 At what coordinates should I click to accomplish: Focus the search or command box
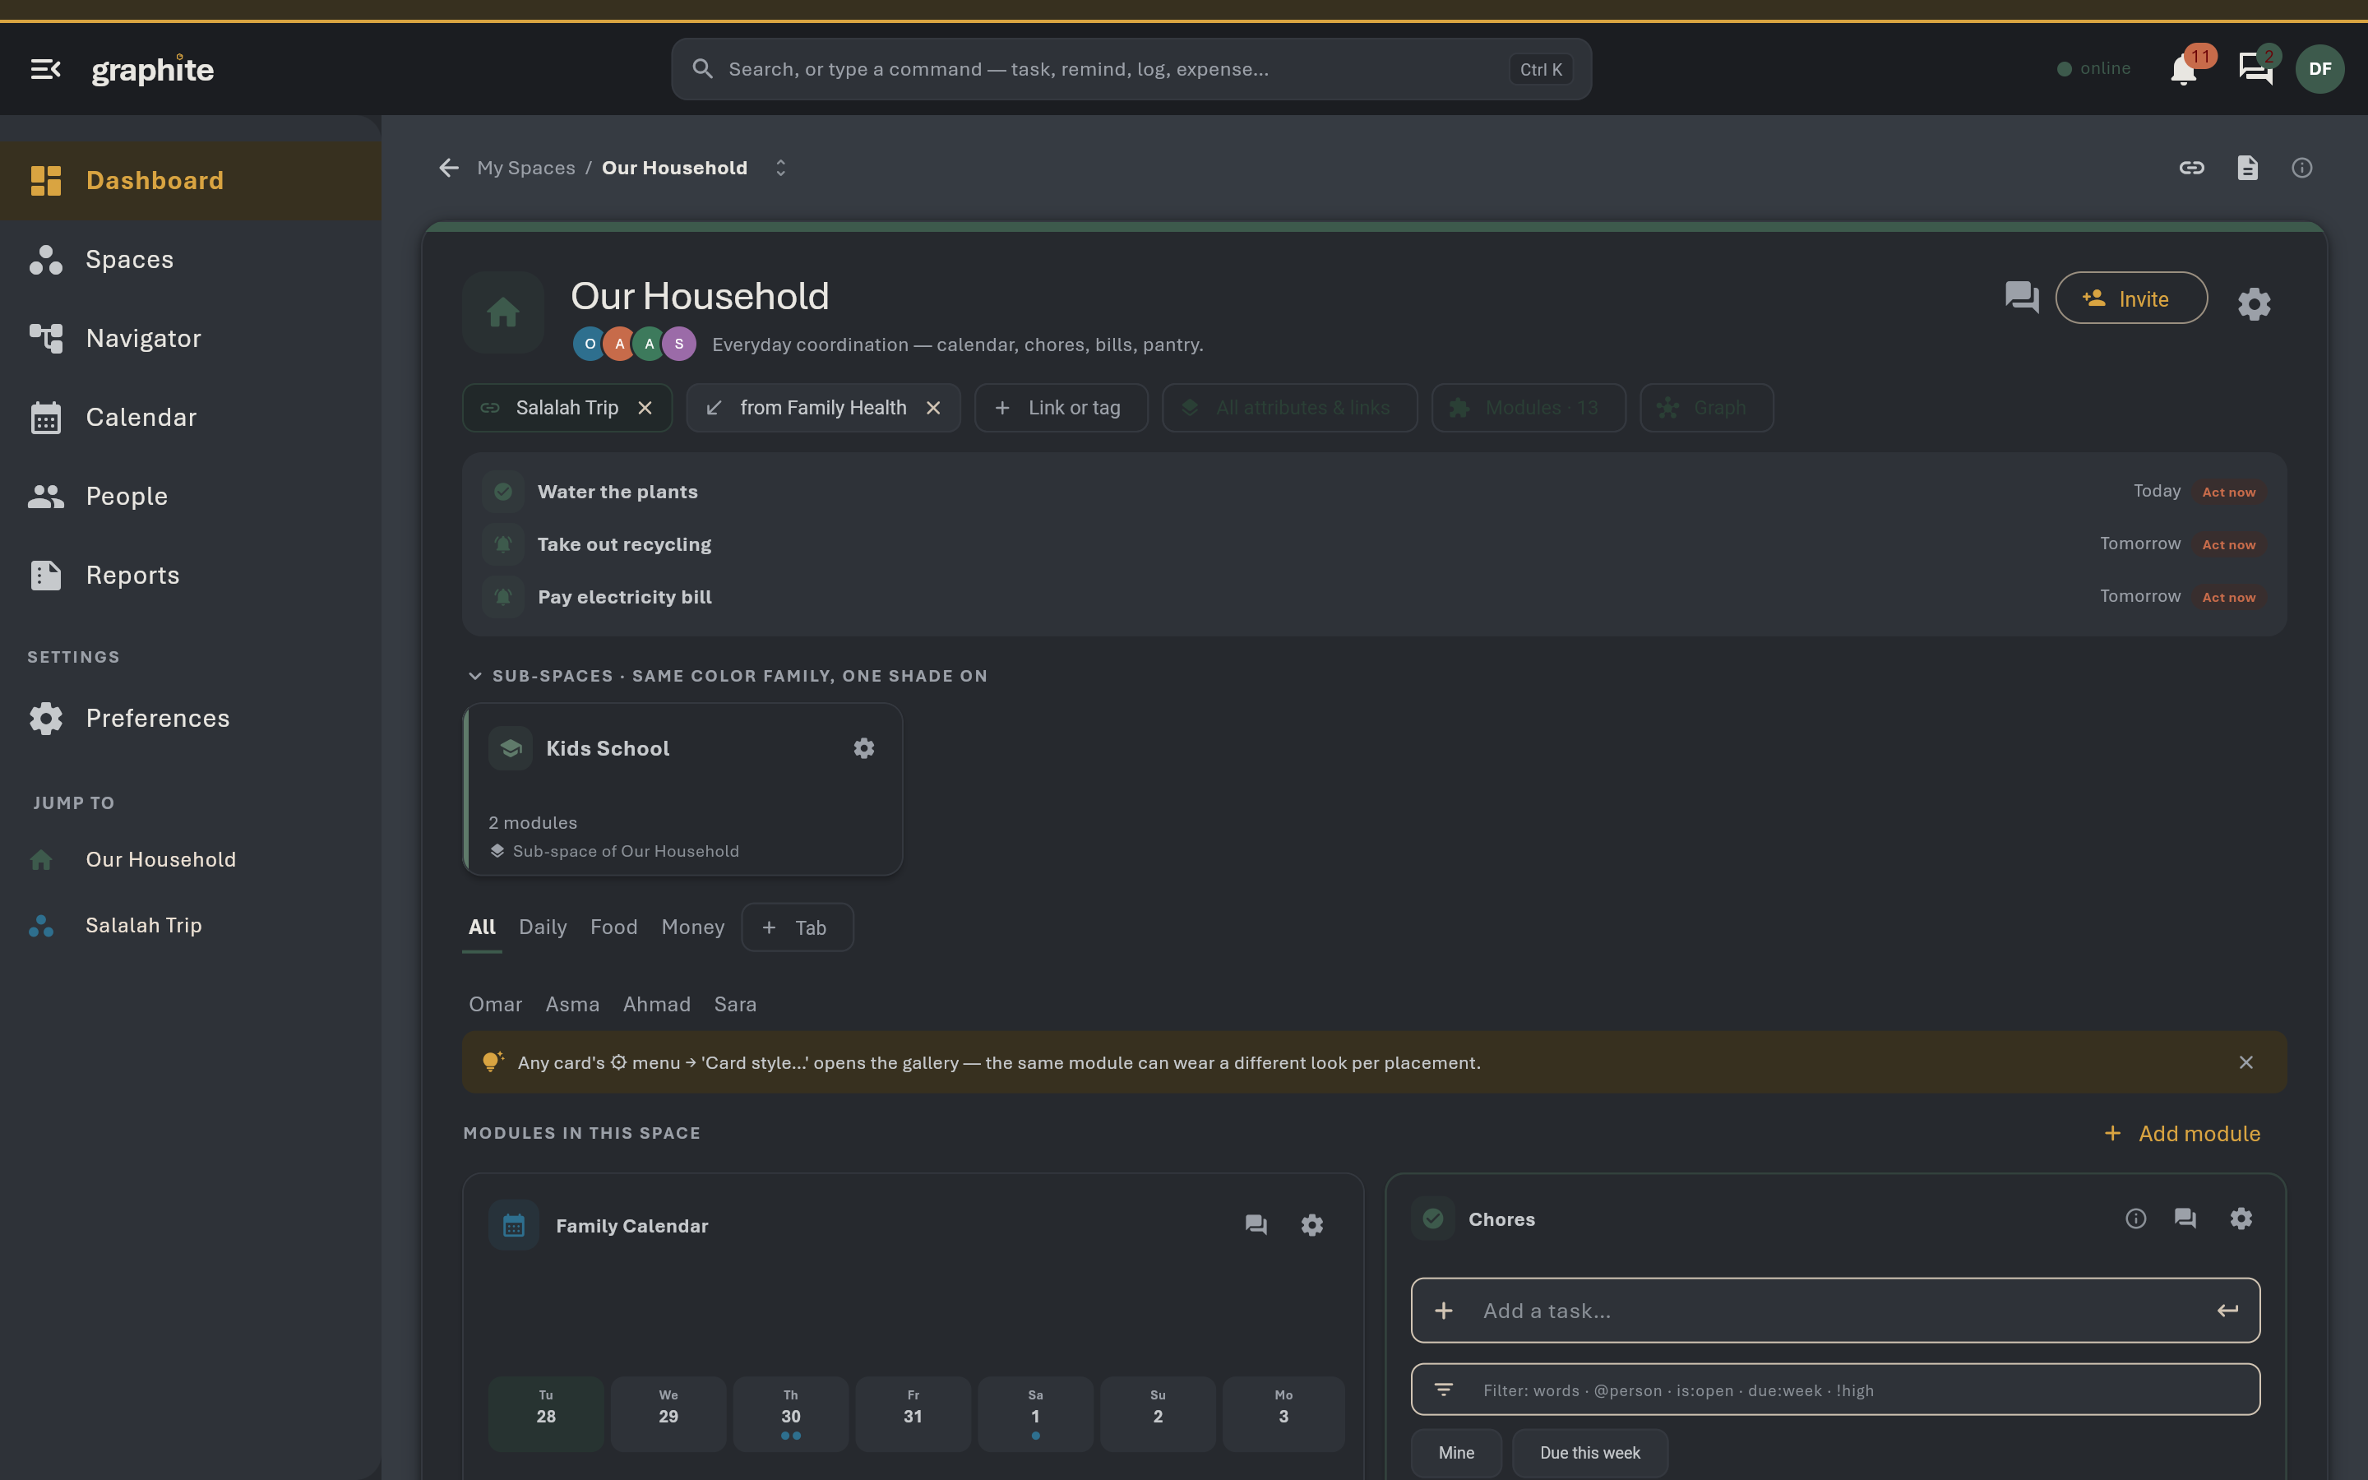click(x=1131, y=70)
